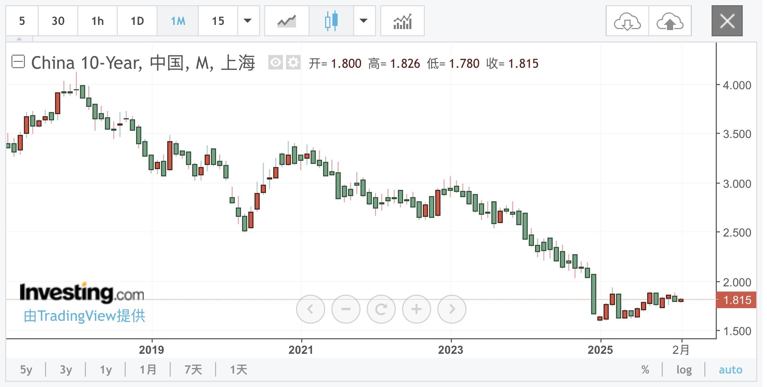Open the technical indicators icon
The image size is (767, 387).
(x=402, y=21)
